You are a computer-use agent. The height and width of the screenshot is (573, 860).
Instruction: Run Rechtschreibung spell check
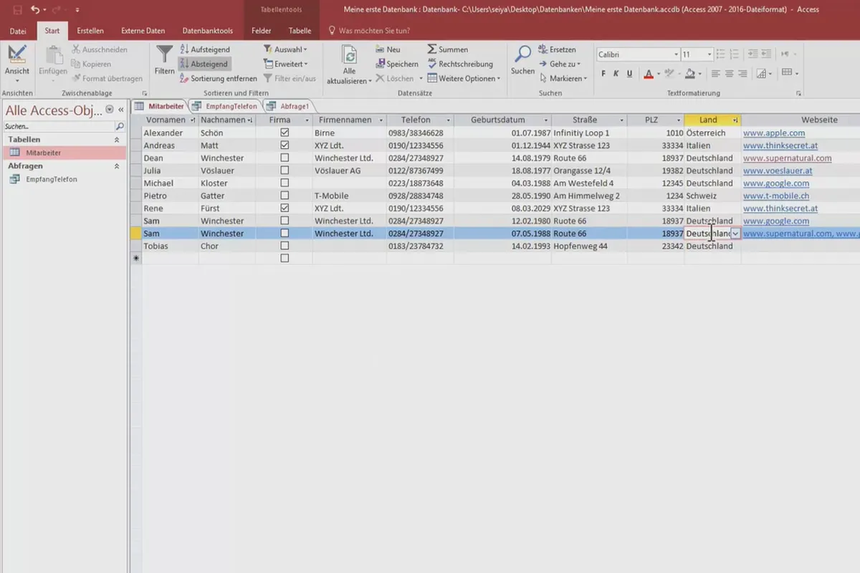pos(460,64)
